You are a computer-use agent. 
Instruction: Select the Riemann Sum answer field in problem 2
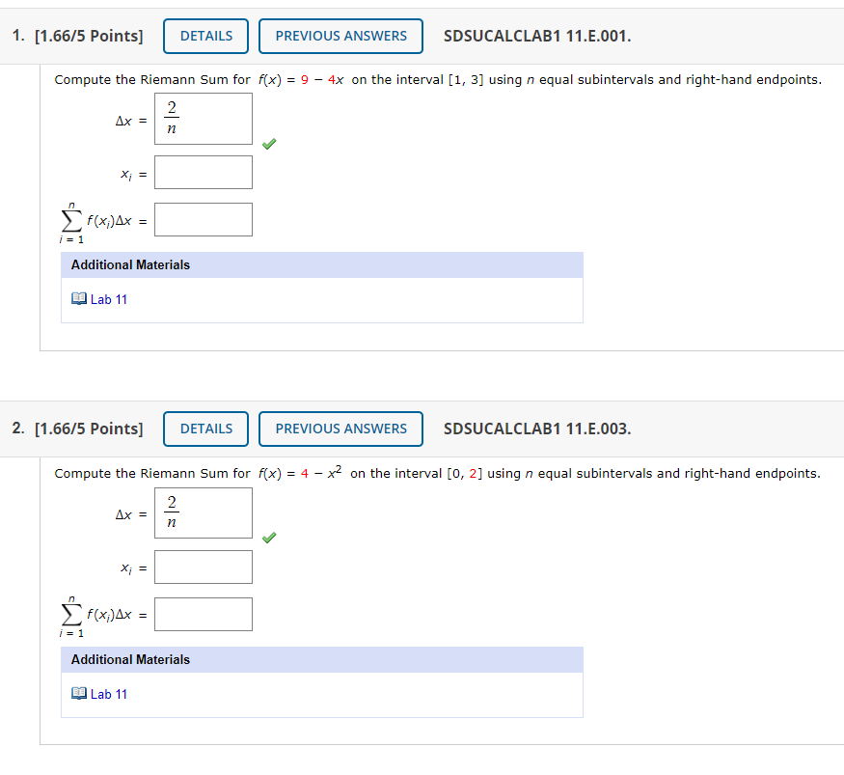pyautogui.click(x=203, y=614)
